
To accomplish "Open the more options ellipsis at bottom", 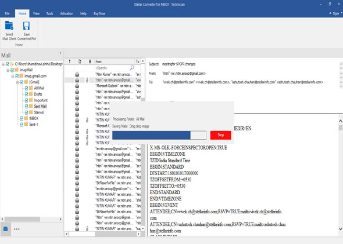I will coord(17,229).
